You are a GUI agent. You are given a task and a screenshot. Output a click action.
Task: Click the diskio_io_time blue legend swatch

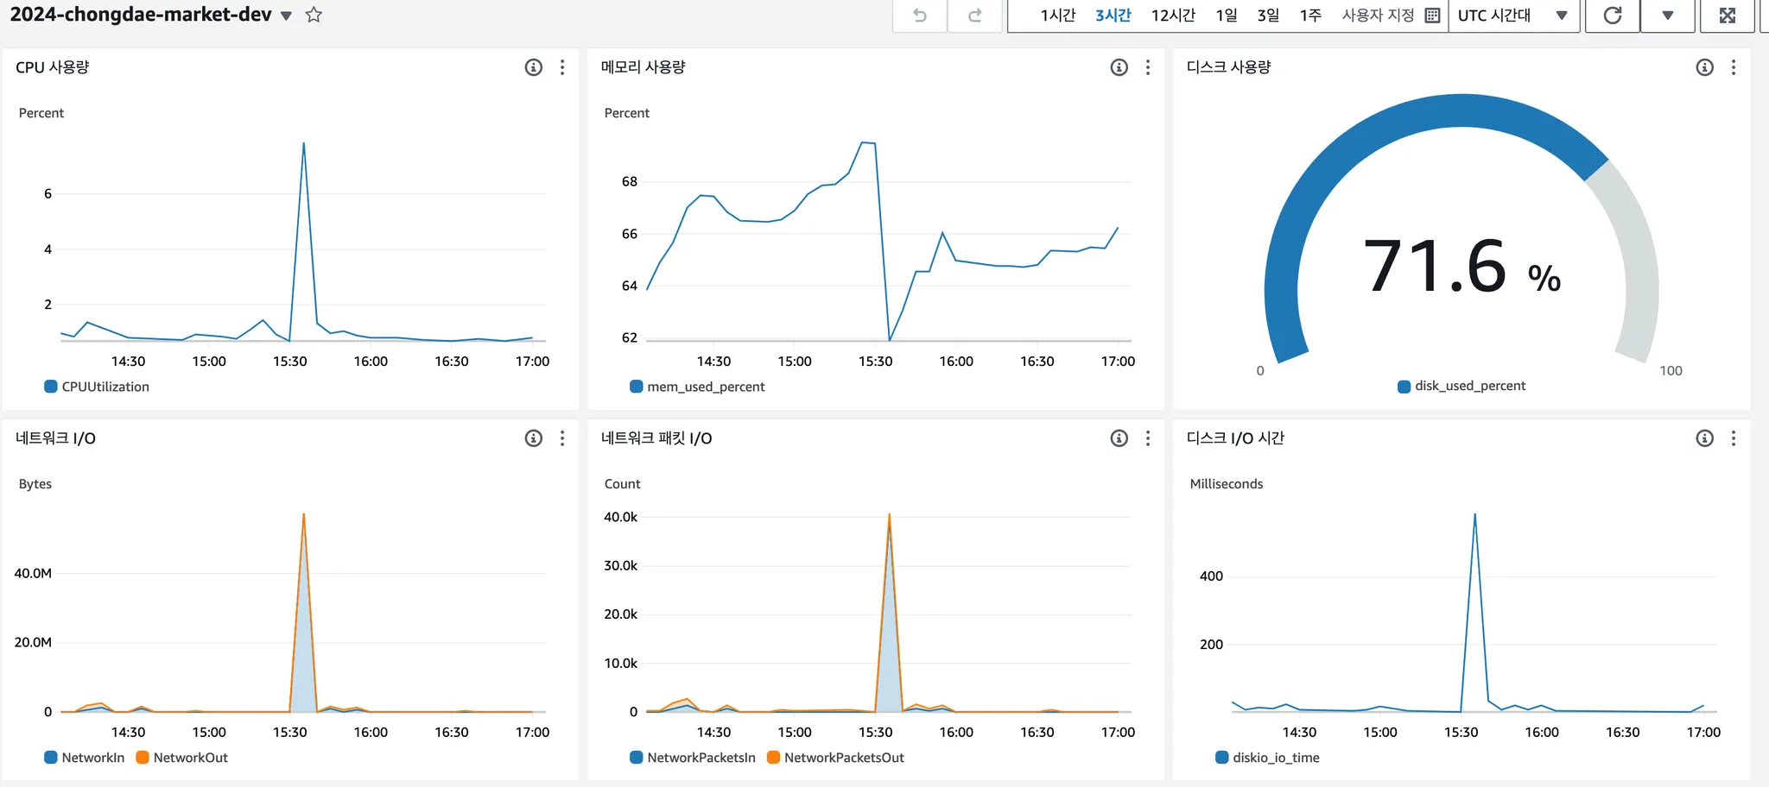[x=1222, y=758]
